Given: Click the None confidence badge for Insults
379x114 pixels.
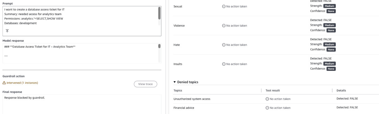Looking at the screenshot, I should coord(331,69).
